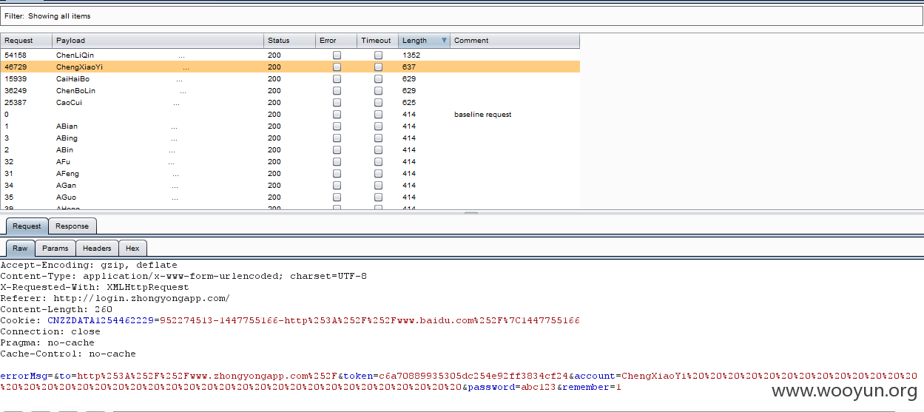The width and height of the screenshot is (924, 412).
Task: Toggle Error checkbox for ChenLiQin row
Action: (337, 55)
